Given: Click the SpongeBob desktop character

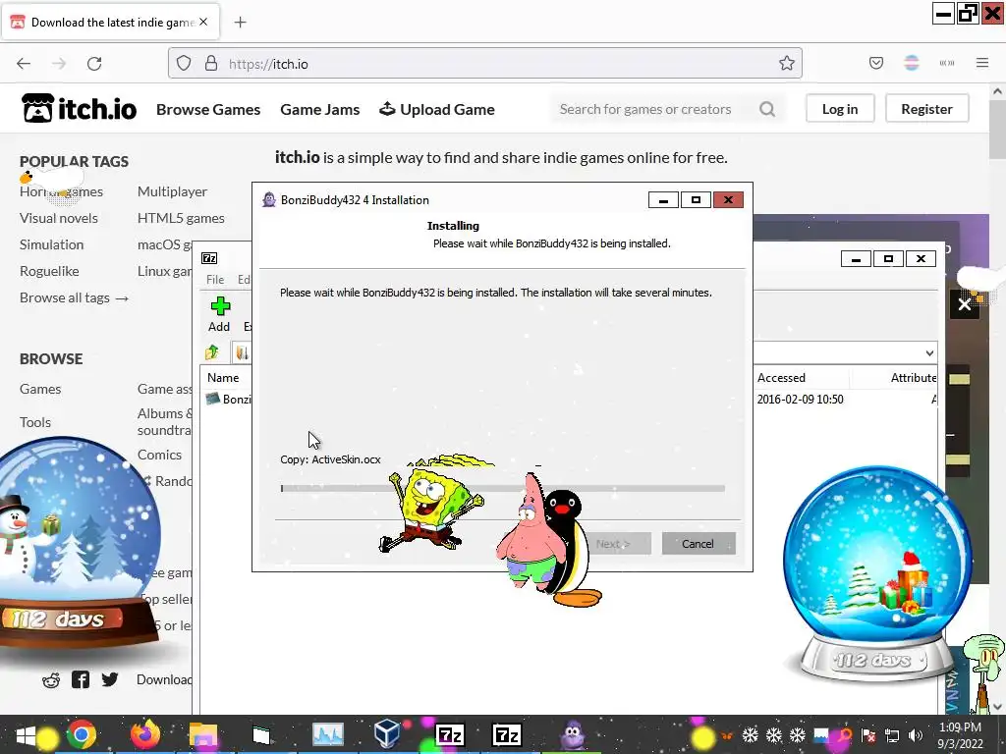Looking at the screenshot, I should point(431,504).
